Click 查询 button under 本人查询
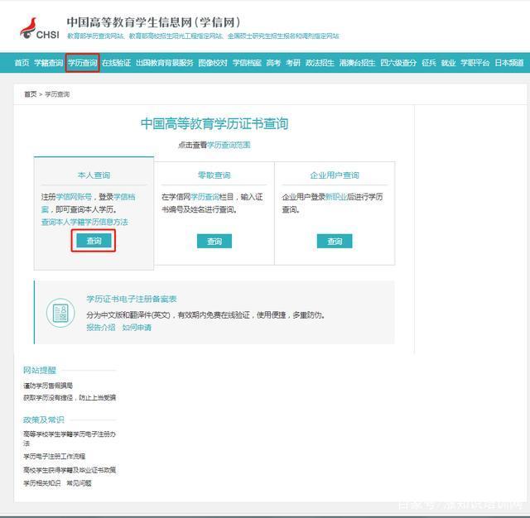Image resolution: width=530 pixels, height=518 pixels. point(94,241)
